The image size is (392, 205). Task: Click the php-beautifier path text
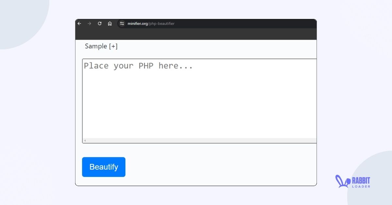[x=161, y=24]
